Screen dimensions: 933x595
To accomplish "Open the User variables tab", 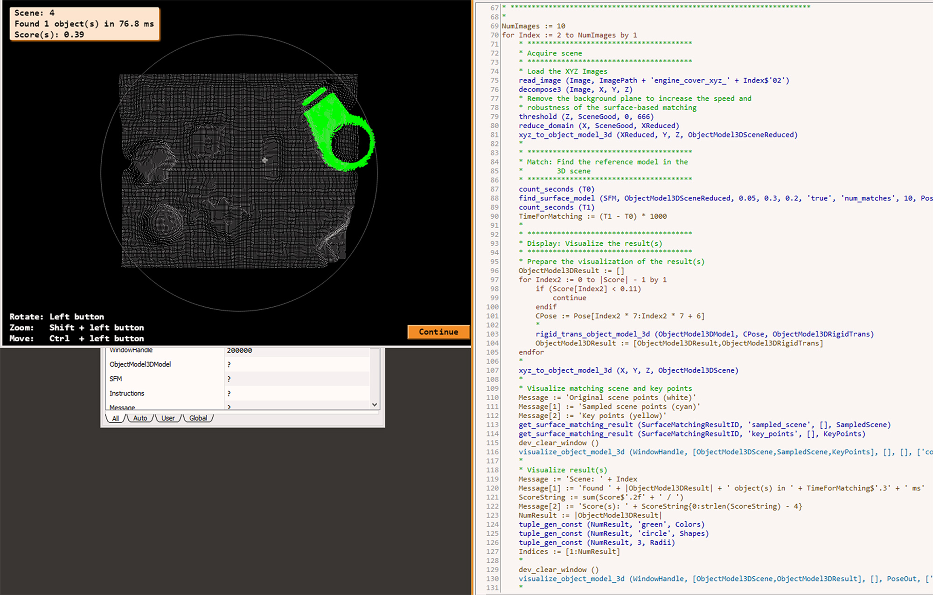I will click(x=168, y=418).
